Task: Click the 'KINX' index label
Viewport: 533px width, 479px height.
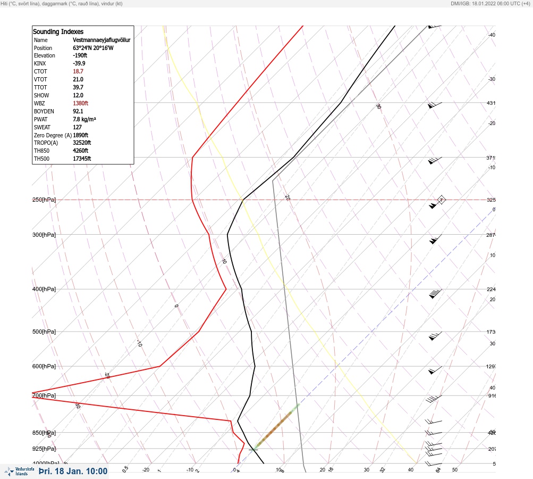Action: [40, 63]
